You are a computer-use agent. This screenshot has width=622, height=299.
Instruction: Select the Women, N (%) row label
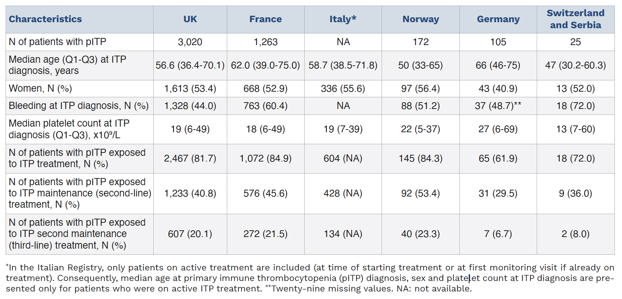(x=41, y=89)
